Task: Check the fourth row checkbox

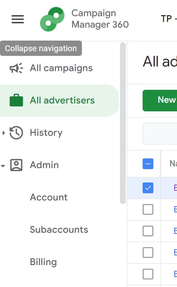Action: click(148, 253)
